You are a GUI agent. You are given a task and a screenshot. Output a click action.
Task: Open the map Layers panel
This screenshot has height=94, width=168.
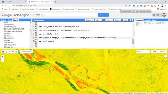click(143, 52)
